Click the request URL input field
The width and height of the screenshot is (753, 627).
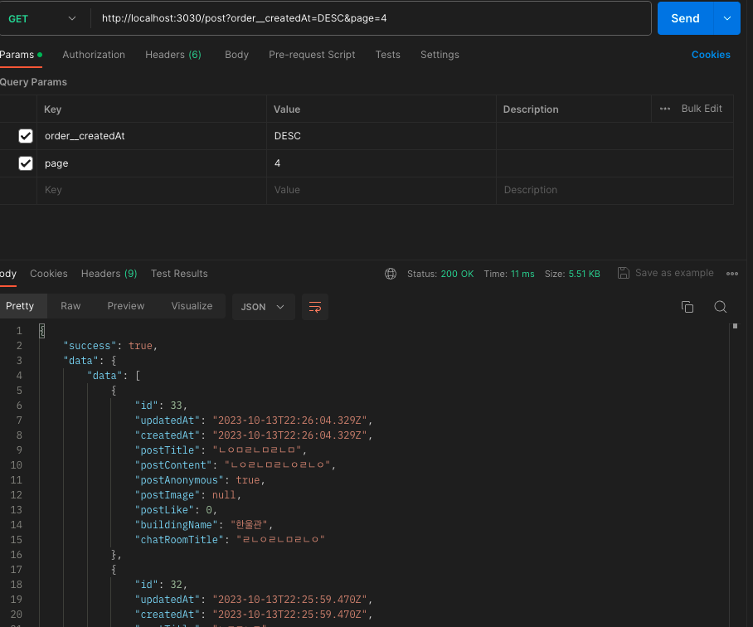coord(370,18)
